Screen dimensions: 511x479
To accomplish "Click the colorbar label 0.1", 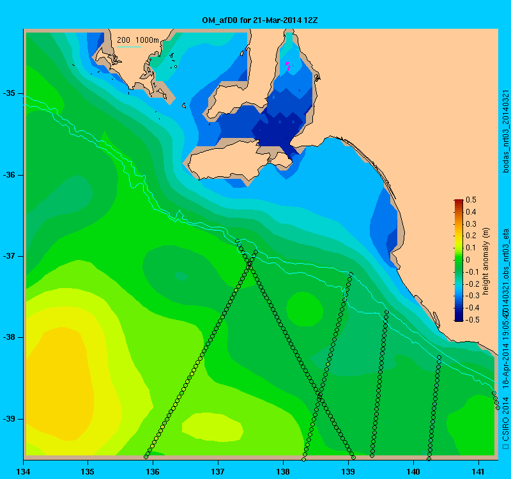I will [471, 248].
